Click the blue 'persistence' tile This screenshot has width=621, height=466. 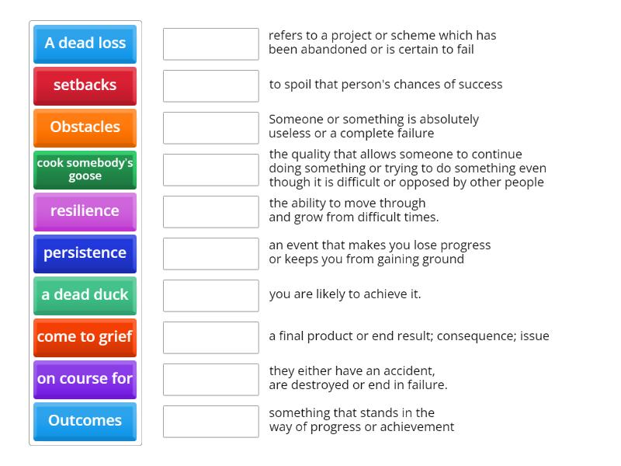(84, 253)
